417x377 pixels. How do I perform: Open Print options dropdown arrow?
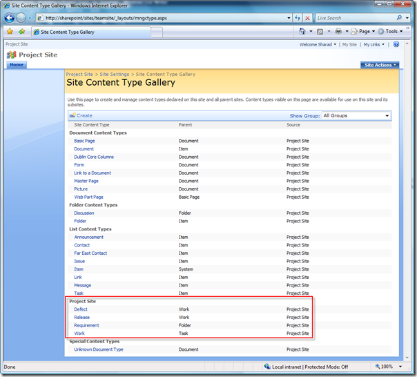pyautogui.click(x=347, y=31)
